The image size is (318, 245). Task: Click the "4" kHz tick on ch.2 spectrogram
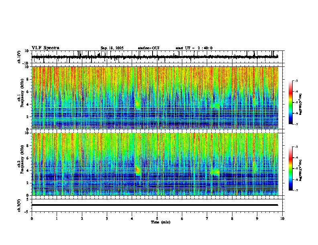[x=28, y=171]
